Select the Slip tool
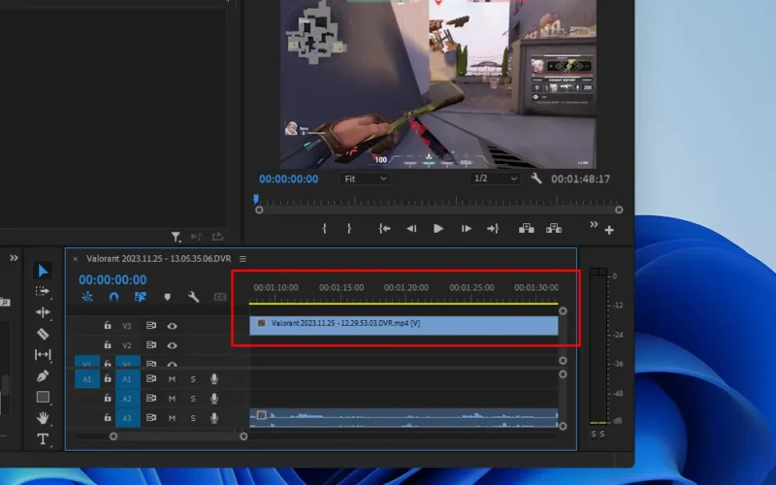 click(43, 354)
